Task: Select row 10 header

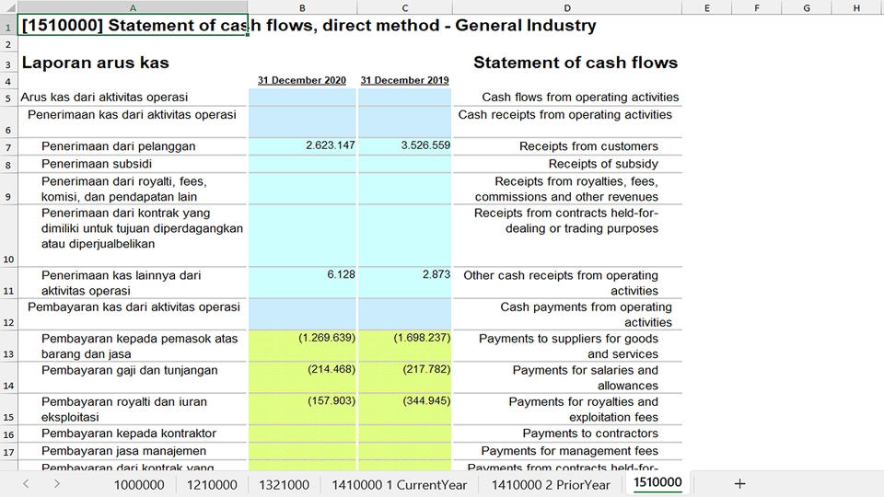Action: (8, 236)
